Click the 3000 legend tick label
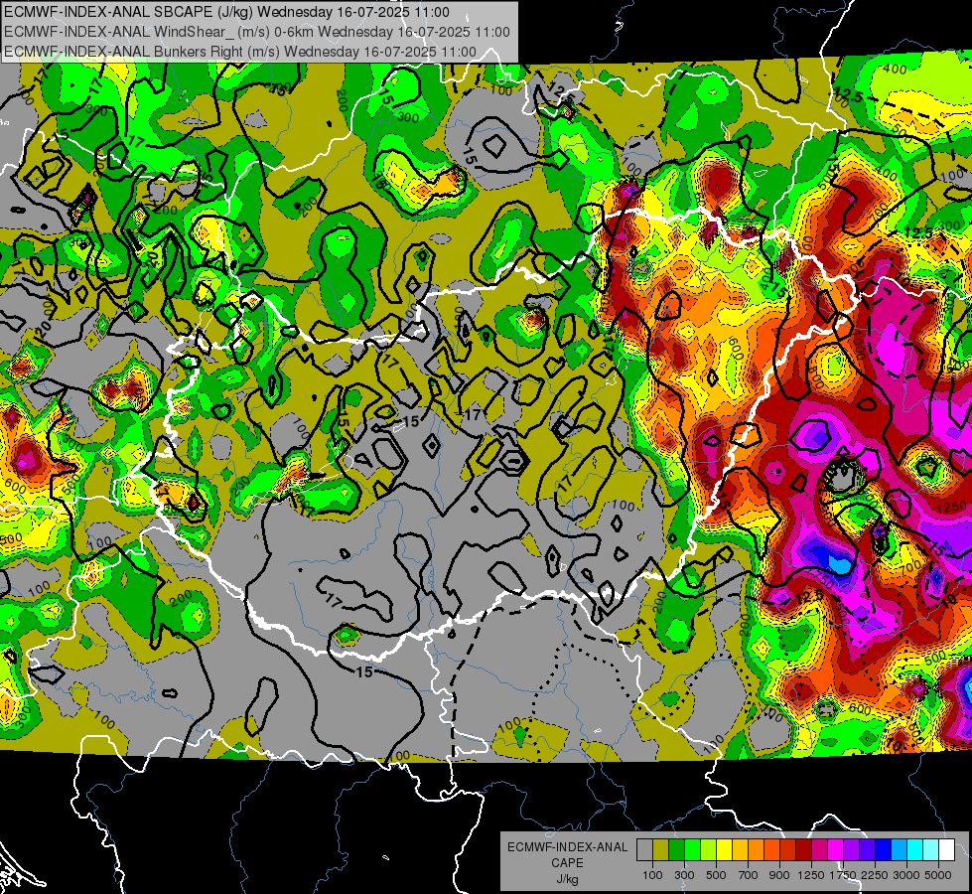 pyautogui.click(x=905, y=875)
